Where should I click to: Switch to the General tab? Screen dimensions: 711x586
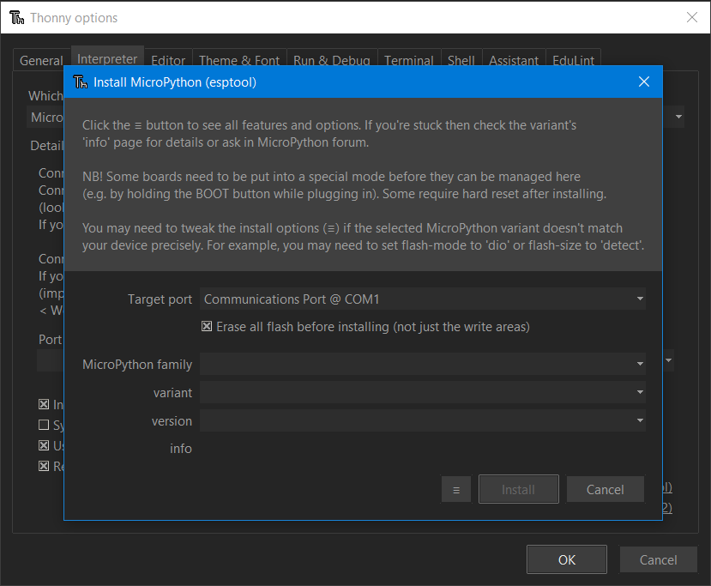coord(41,60)
